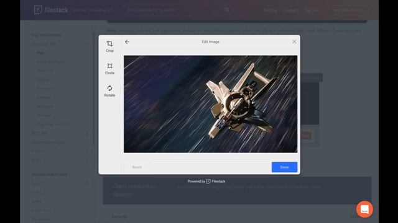This screenshot has height=223, width=398.
Task: Open the Filestack logo link in footer
Action: 216,181
